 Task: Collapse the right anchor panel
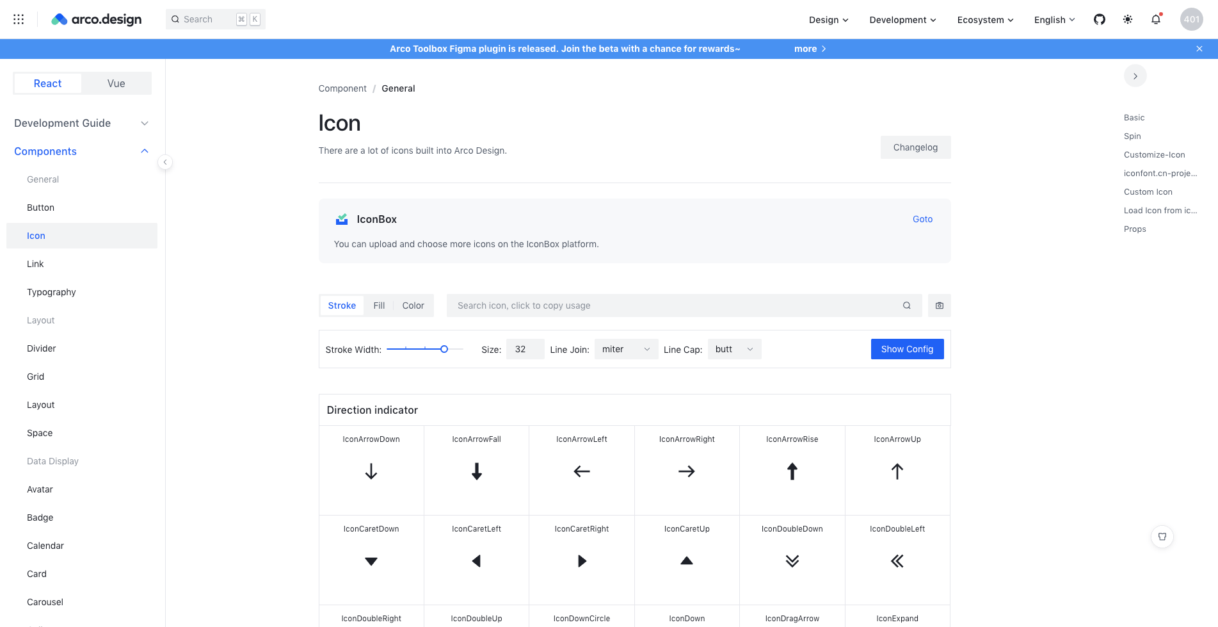click(1135, 76)
